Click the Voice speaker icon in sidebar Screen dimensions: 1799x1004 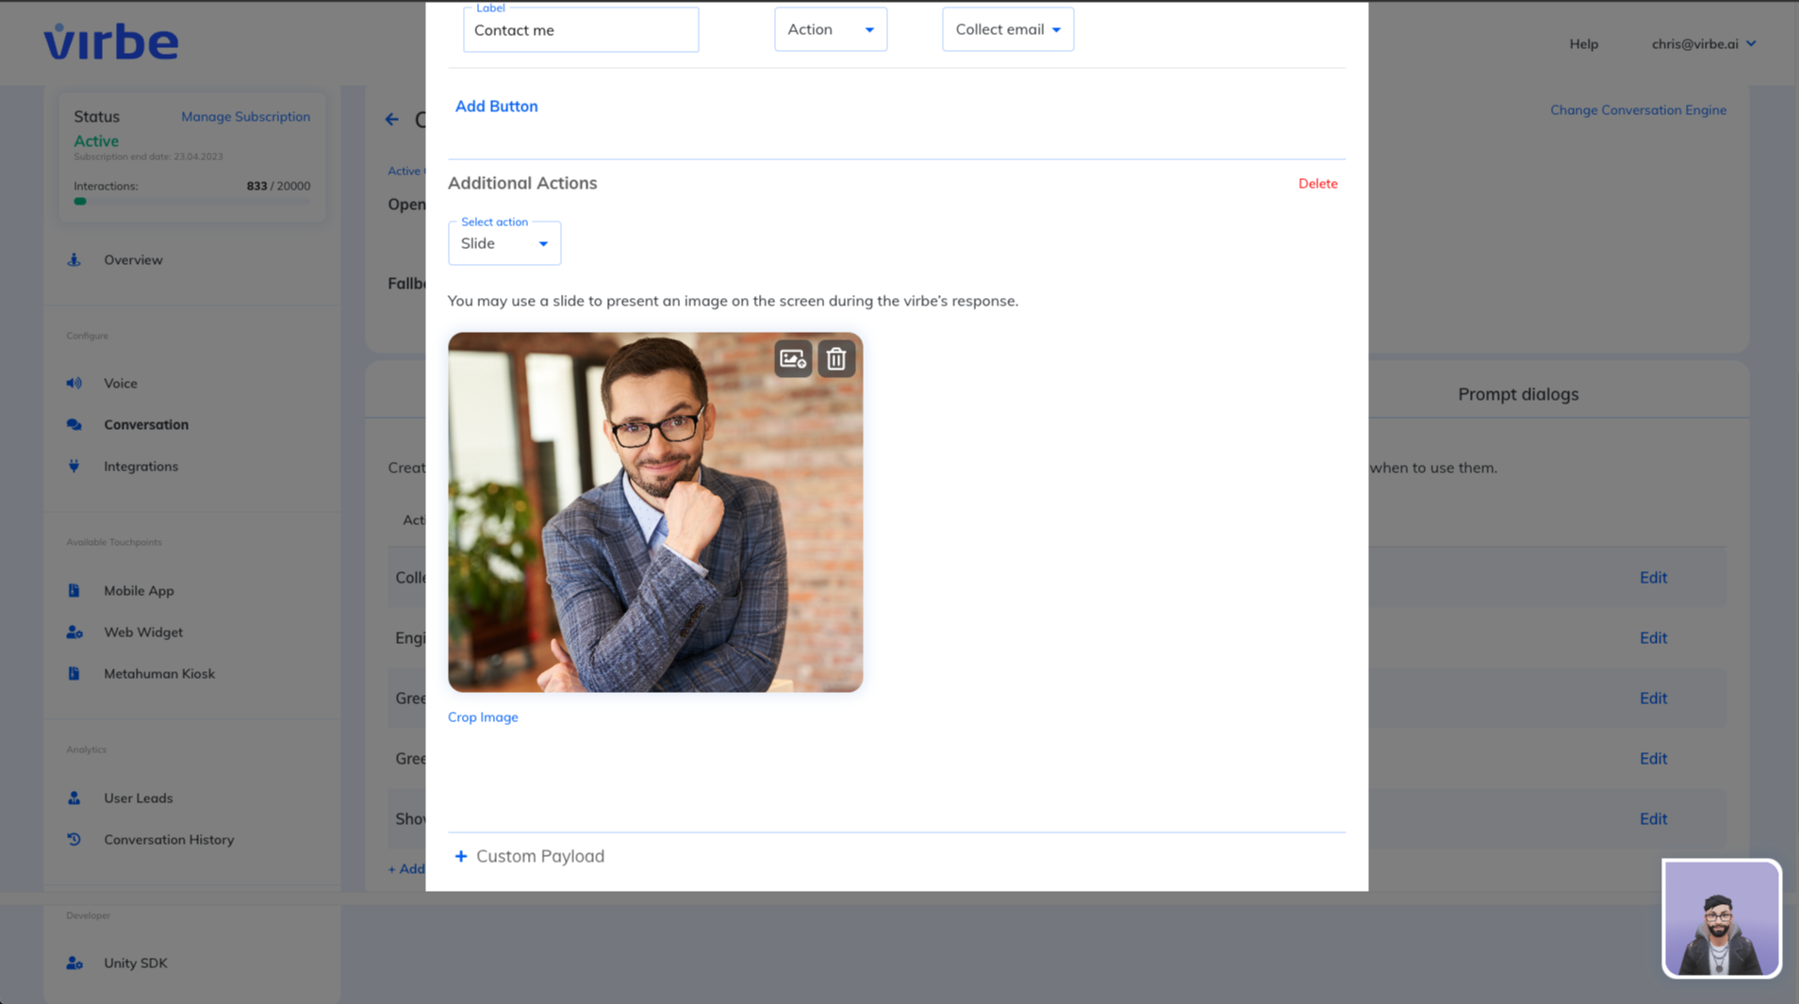74,383
